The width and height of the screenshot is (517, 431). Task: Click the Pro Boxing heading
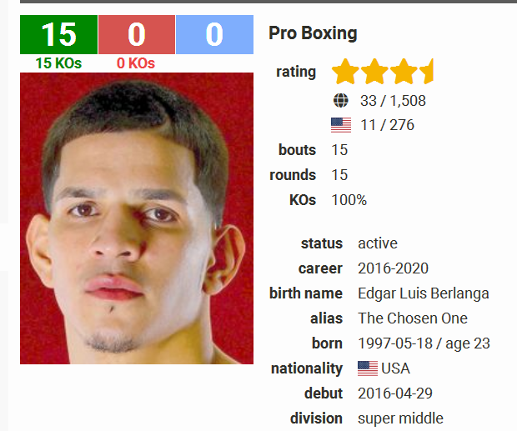[x=313, y=33]
